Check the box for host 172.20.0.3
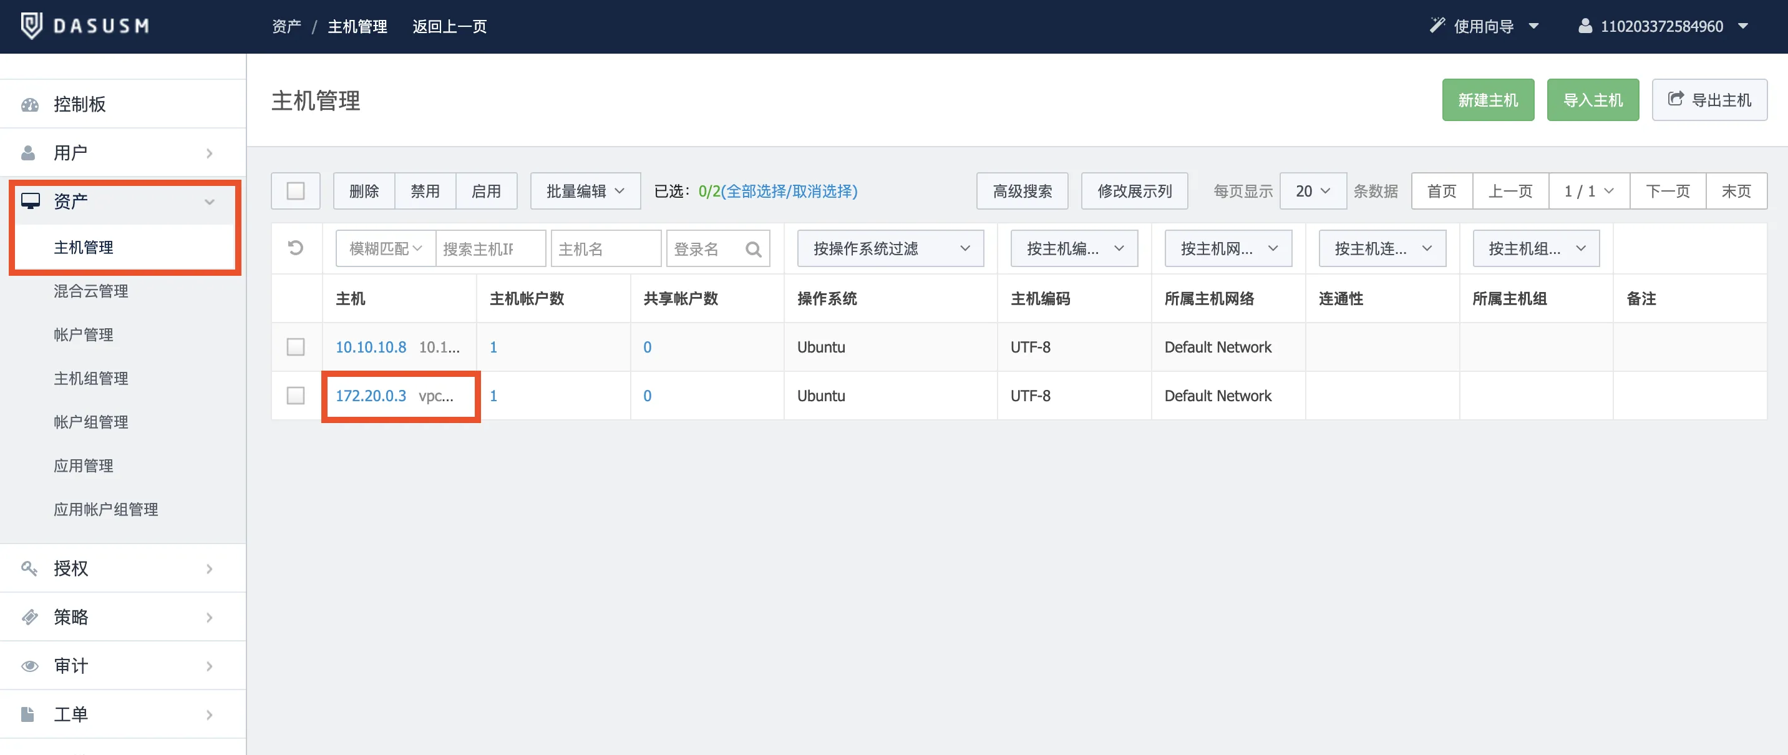This screenshot has width=1788, height=755. pyautogui.click(x=296, y=396)
